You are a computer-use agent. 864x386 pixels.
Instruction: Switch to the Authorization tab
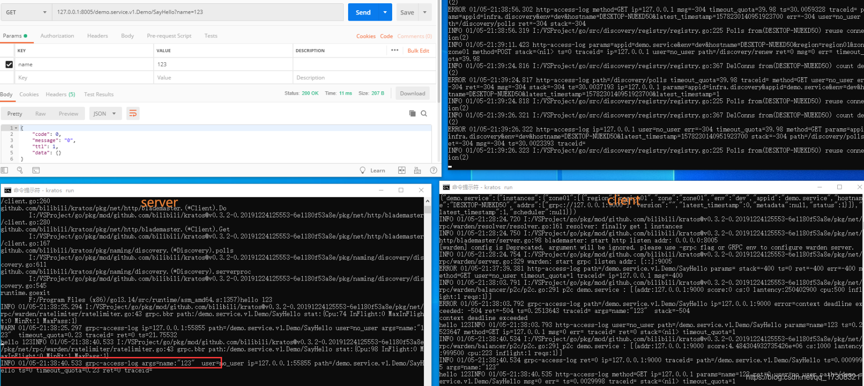(57, 36)
